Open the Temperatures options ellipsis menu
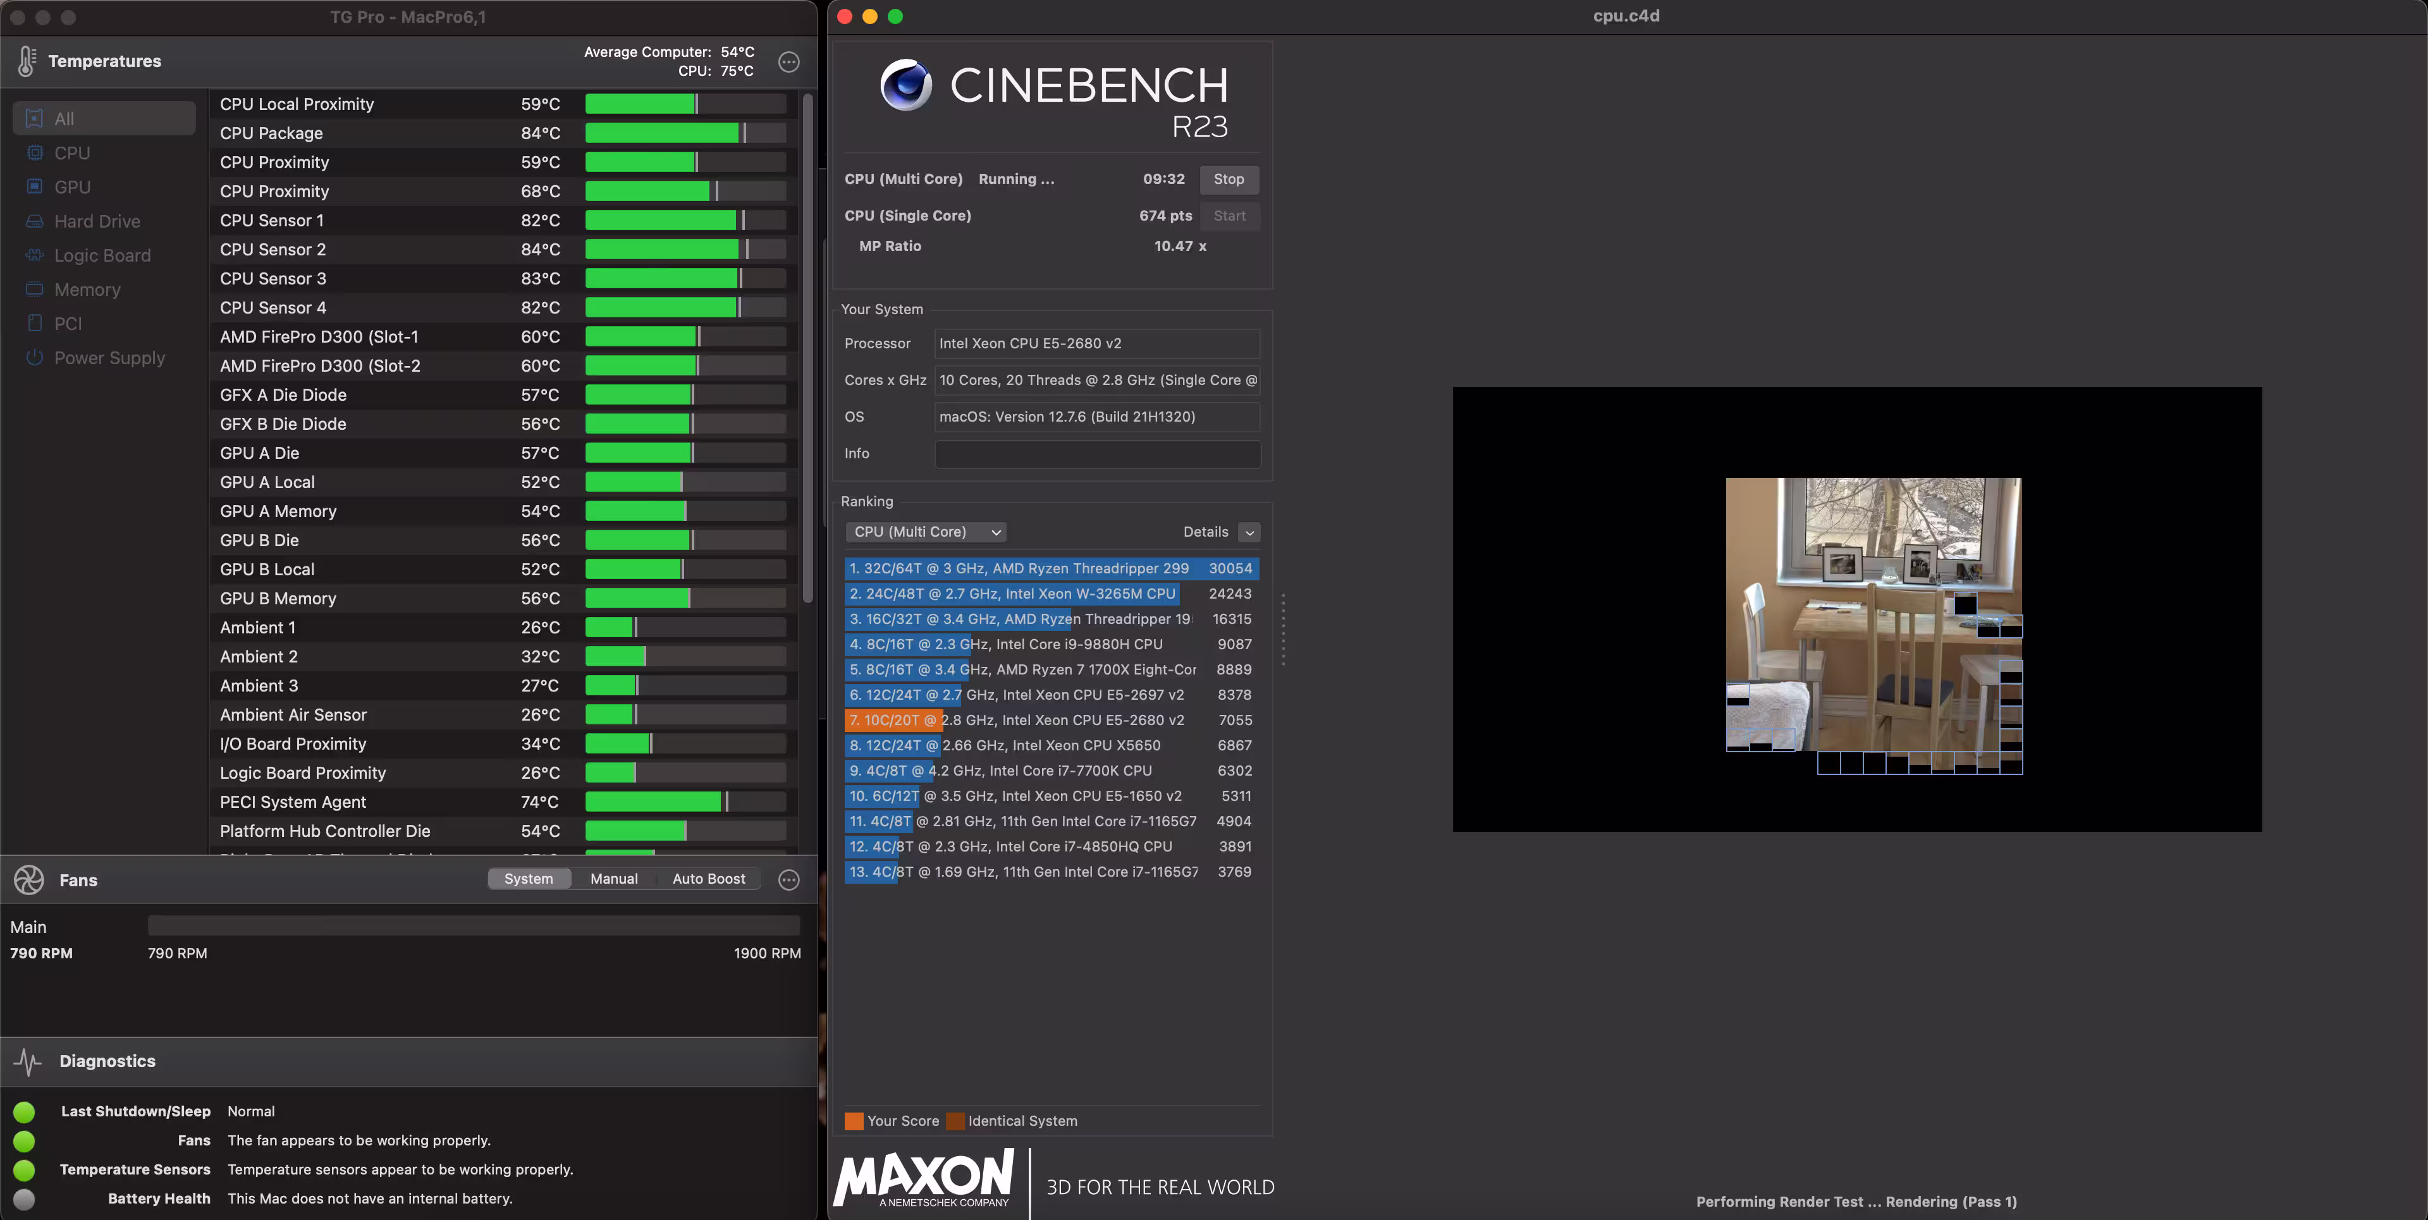Image resolution: width=2428 pixels, height=1220 pixels. click(789, 62)
